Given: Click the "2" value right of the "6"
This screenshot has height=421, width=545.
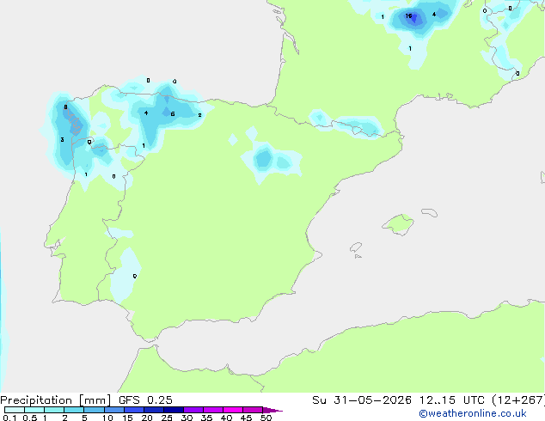Looking at the screenshot, I should tap(199, 115).
